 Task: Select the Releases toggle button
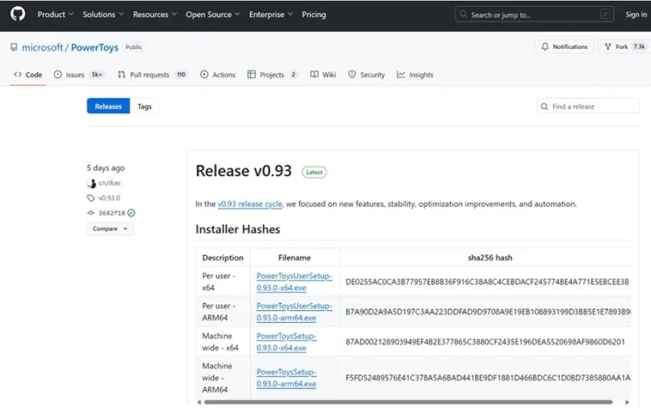[108, 107]
